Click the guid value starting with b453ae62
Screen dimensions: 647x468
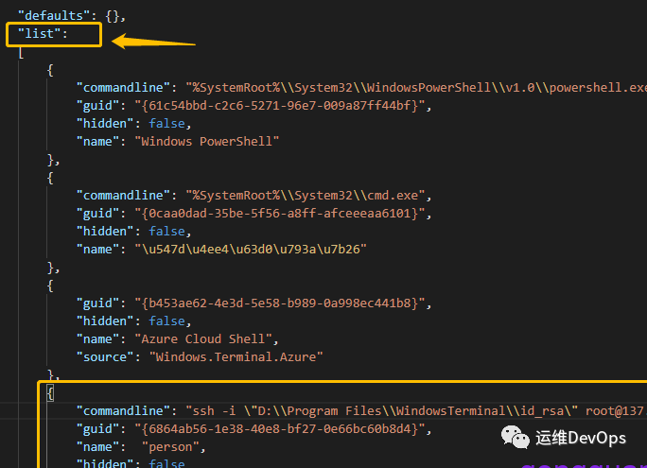point(280,303)
